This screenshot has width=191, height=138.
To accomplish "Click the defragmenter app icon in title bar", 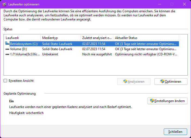I will pos(5,4).
